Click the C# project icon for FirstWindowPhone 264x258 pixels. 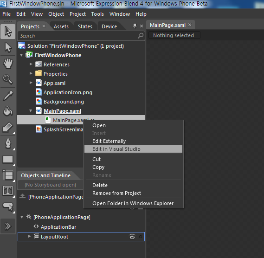(x=29, y=55)
